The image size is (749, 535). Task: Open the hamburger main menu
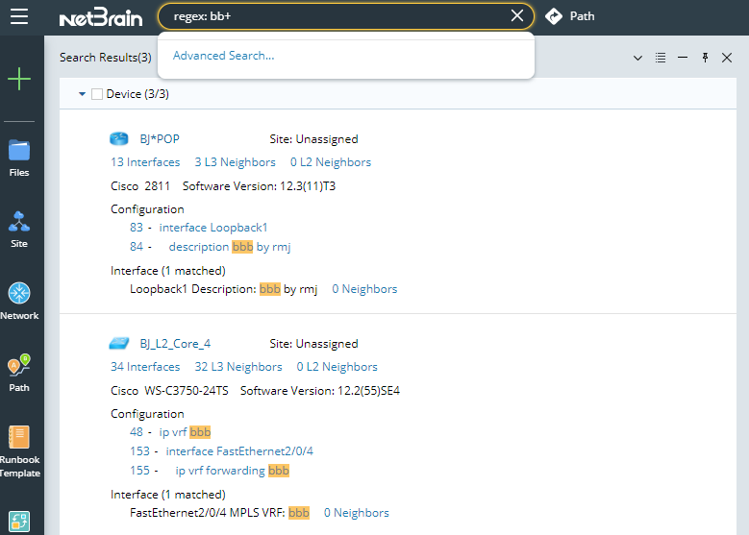pyautogui.click(x=19, y=16)
